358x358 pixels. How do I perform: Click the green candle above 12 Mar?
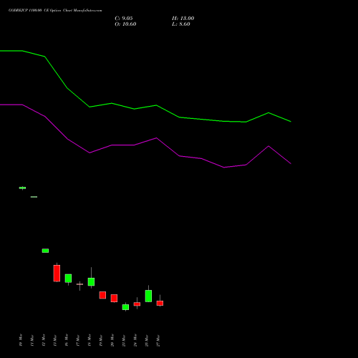click(45, 251)
